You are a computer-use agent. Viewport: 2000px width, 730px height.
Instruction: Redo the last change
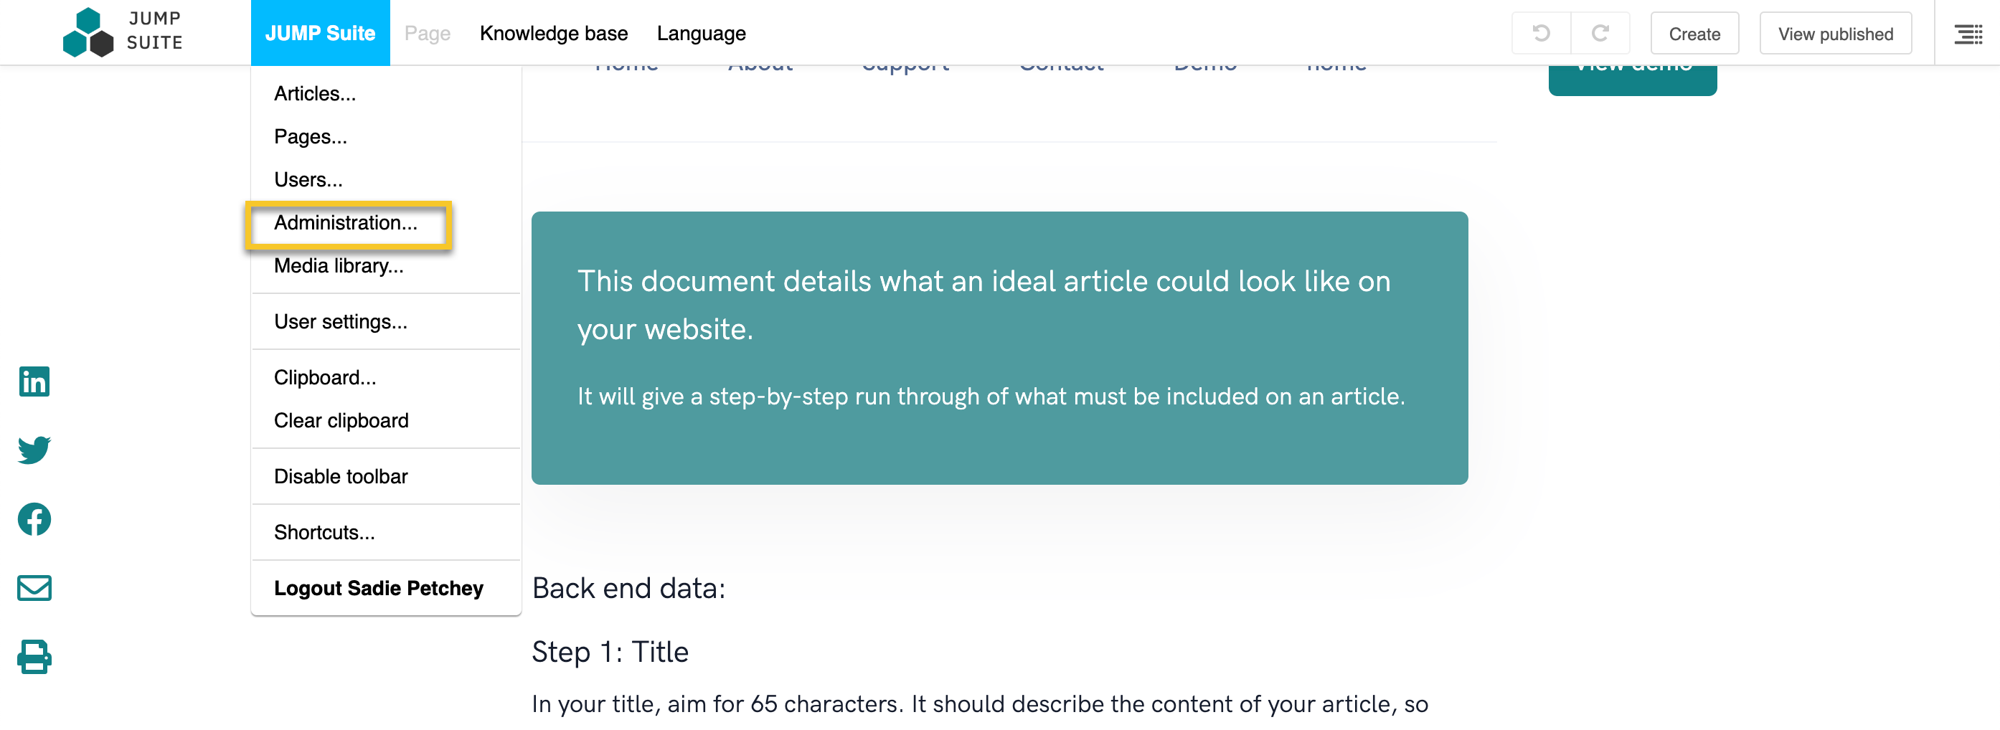[1600, 34]
